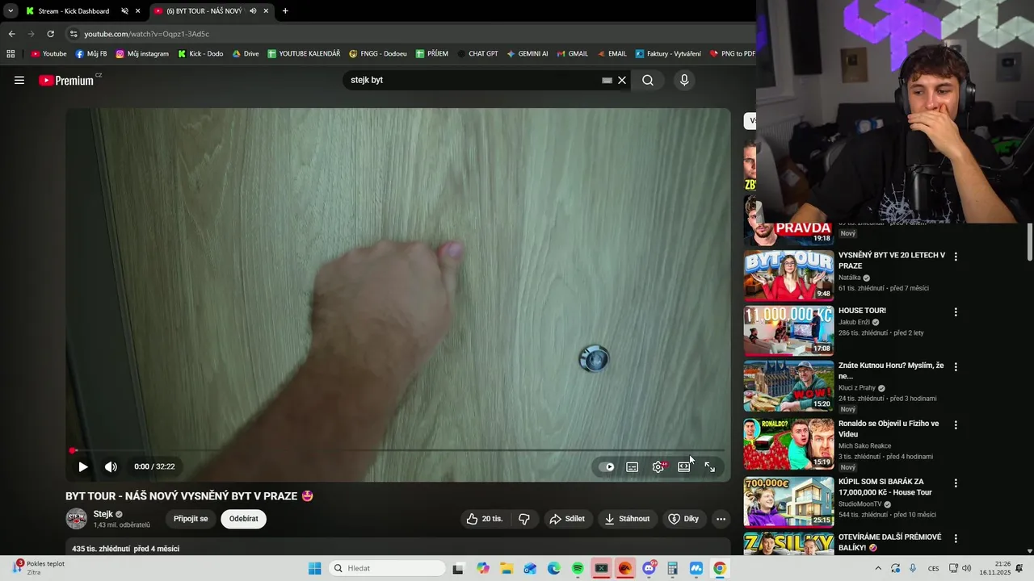This screenshot has width=1034, height=581.
Task: Start voice search with the microphone
Action: (x=684, y=80)
